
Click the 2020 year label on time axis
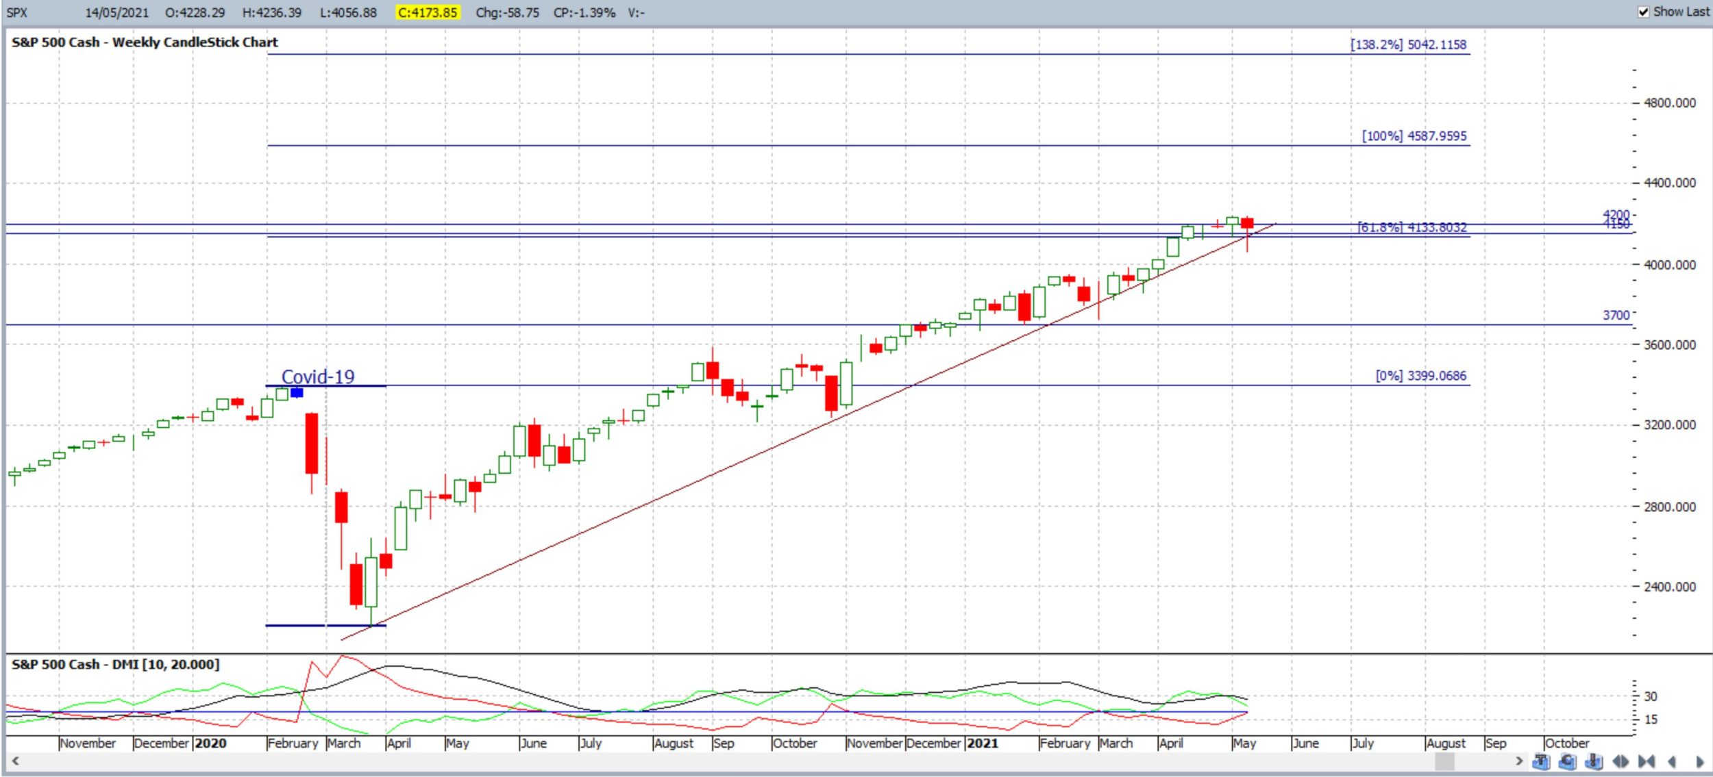tap(210, 743)
